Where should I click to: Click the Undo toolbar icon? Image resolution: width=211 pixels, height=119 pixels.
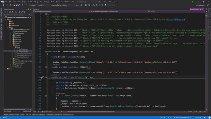22,5
